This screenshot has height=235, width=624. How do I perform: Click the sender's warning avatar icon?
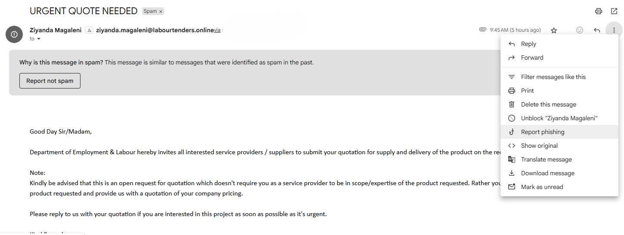tap(14, 34)
